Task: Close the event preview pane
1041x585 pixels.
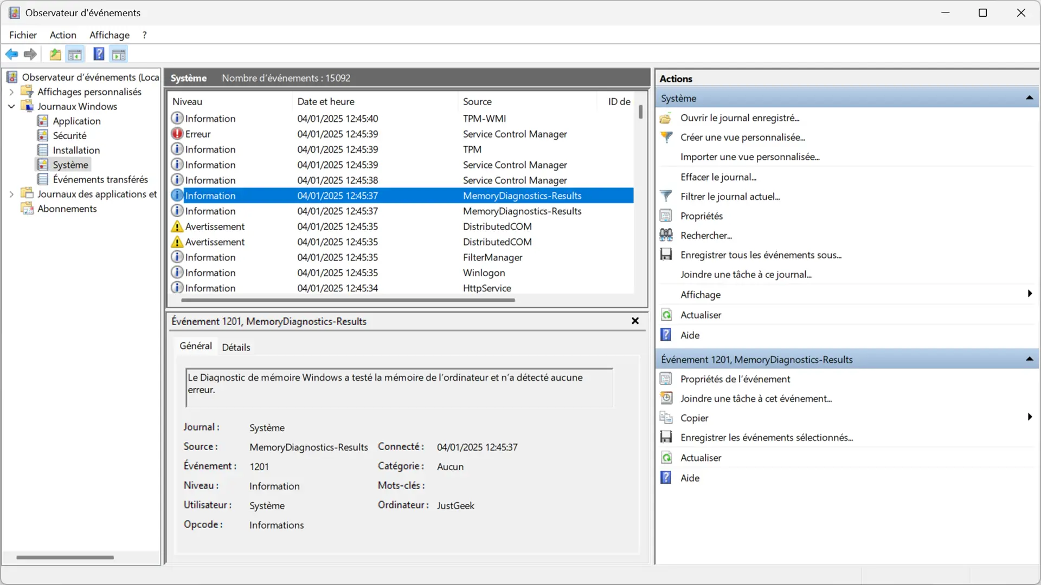Action: pos(635,321)
